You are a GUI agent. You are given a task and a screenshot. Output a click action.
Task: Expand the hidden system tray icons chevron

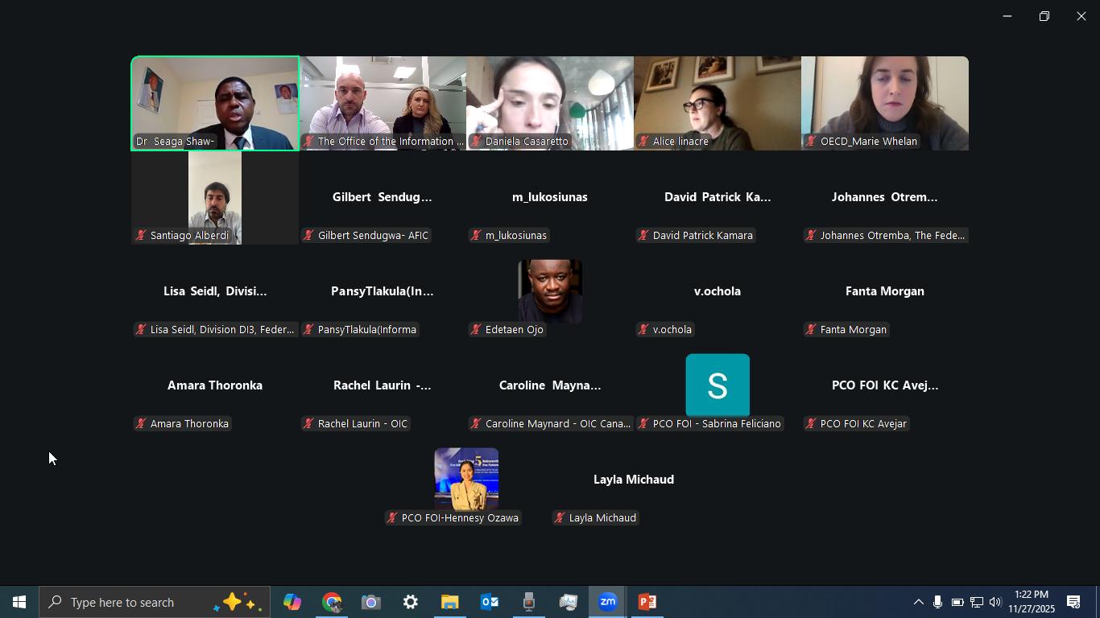[x=918, y=602]
